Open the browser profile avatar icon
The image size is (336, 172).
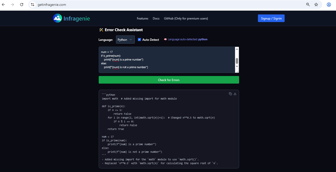point(329,5)
